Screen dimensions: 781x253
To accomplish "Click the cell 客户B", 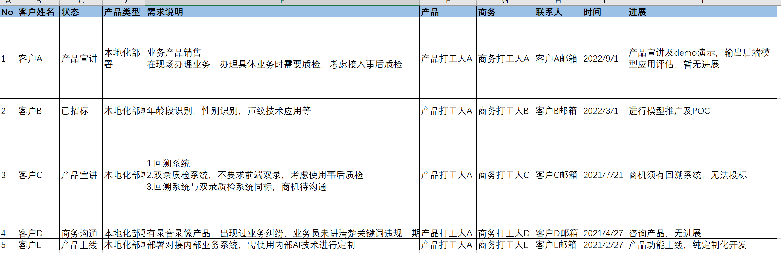I will [38, 110].
